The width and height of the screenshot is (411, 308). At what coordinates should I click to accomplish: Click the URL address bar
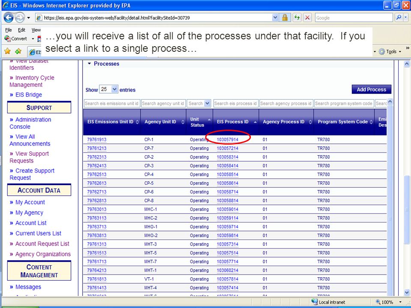pos(157,18)
